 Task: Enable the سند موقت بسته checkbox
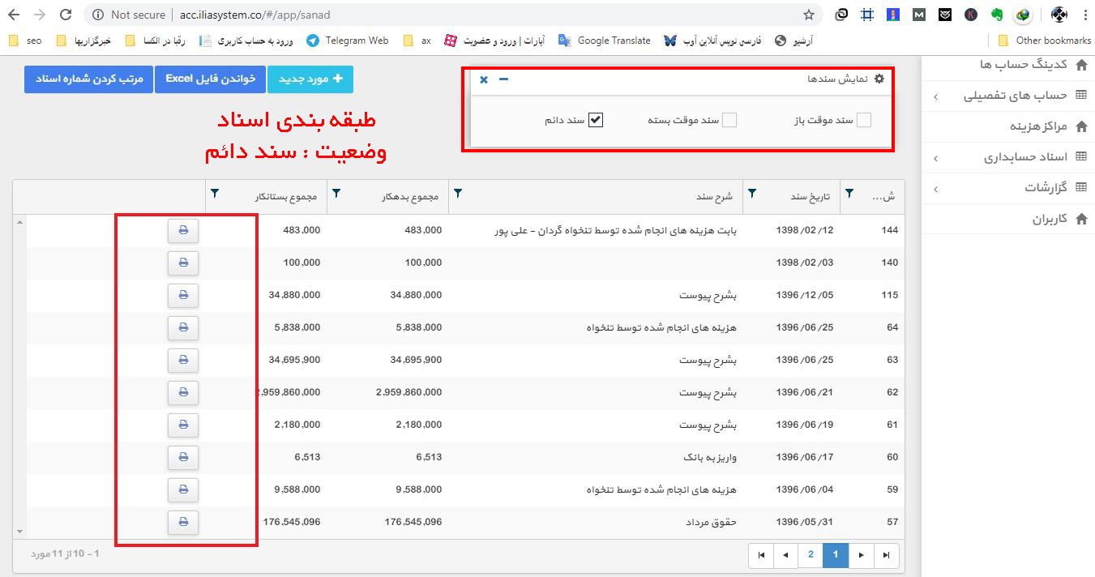730,119
